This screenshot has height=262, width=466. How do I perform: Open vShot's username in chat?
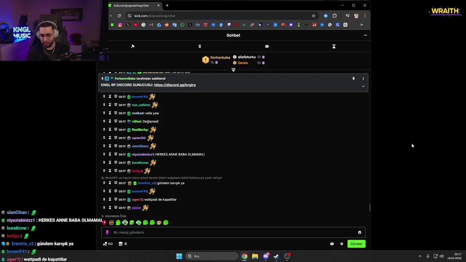tap(136, 122)
